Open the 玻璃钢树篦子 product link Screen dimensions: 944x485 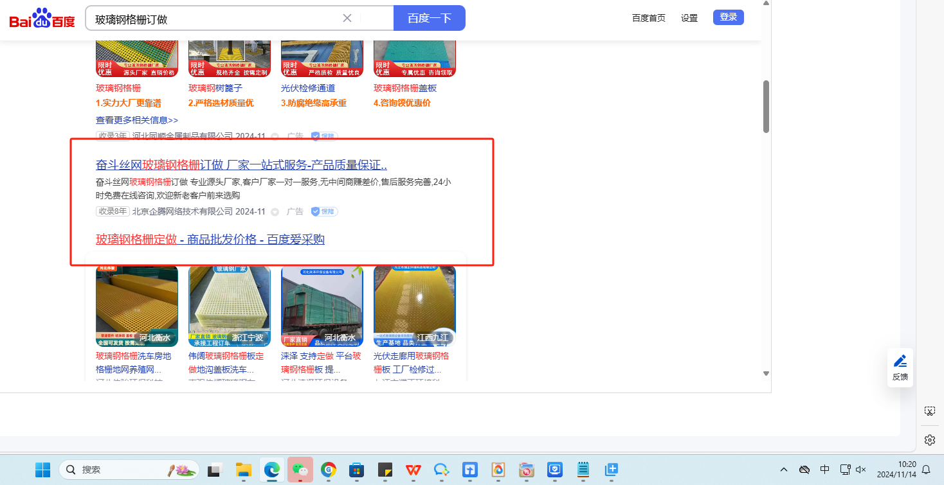[x=215, y=88]
